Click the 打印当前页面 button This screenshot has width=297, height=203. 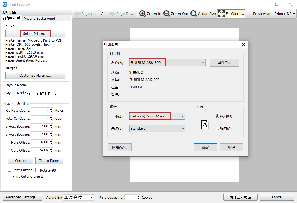tap(240, 197)
